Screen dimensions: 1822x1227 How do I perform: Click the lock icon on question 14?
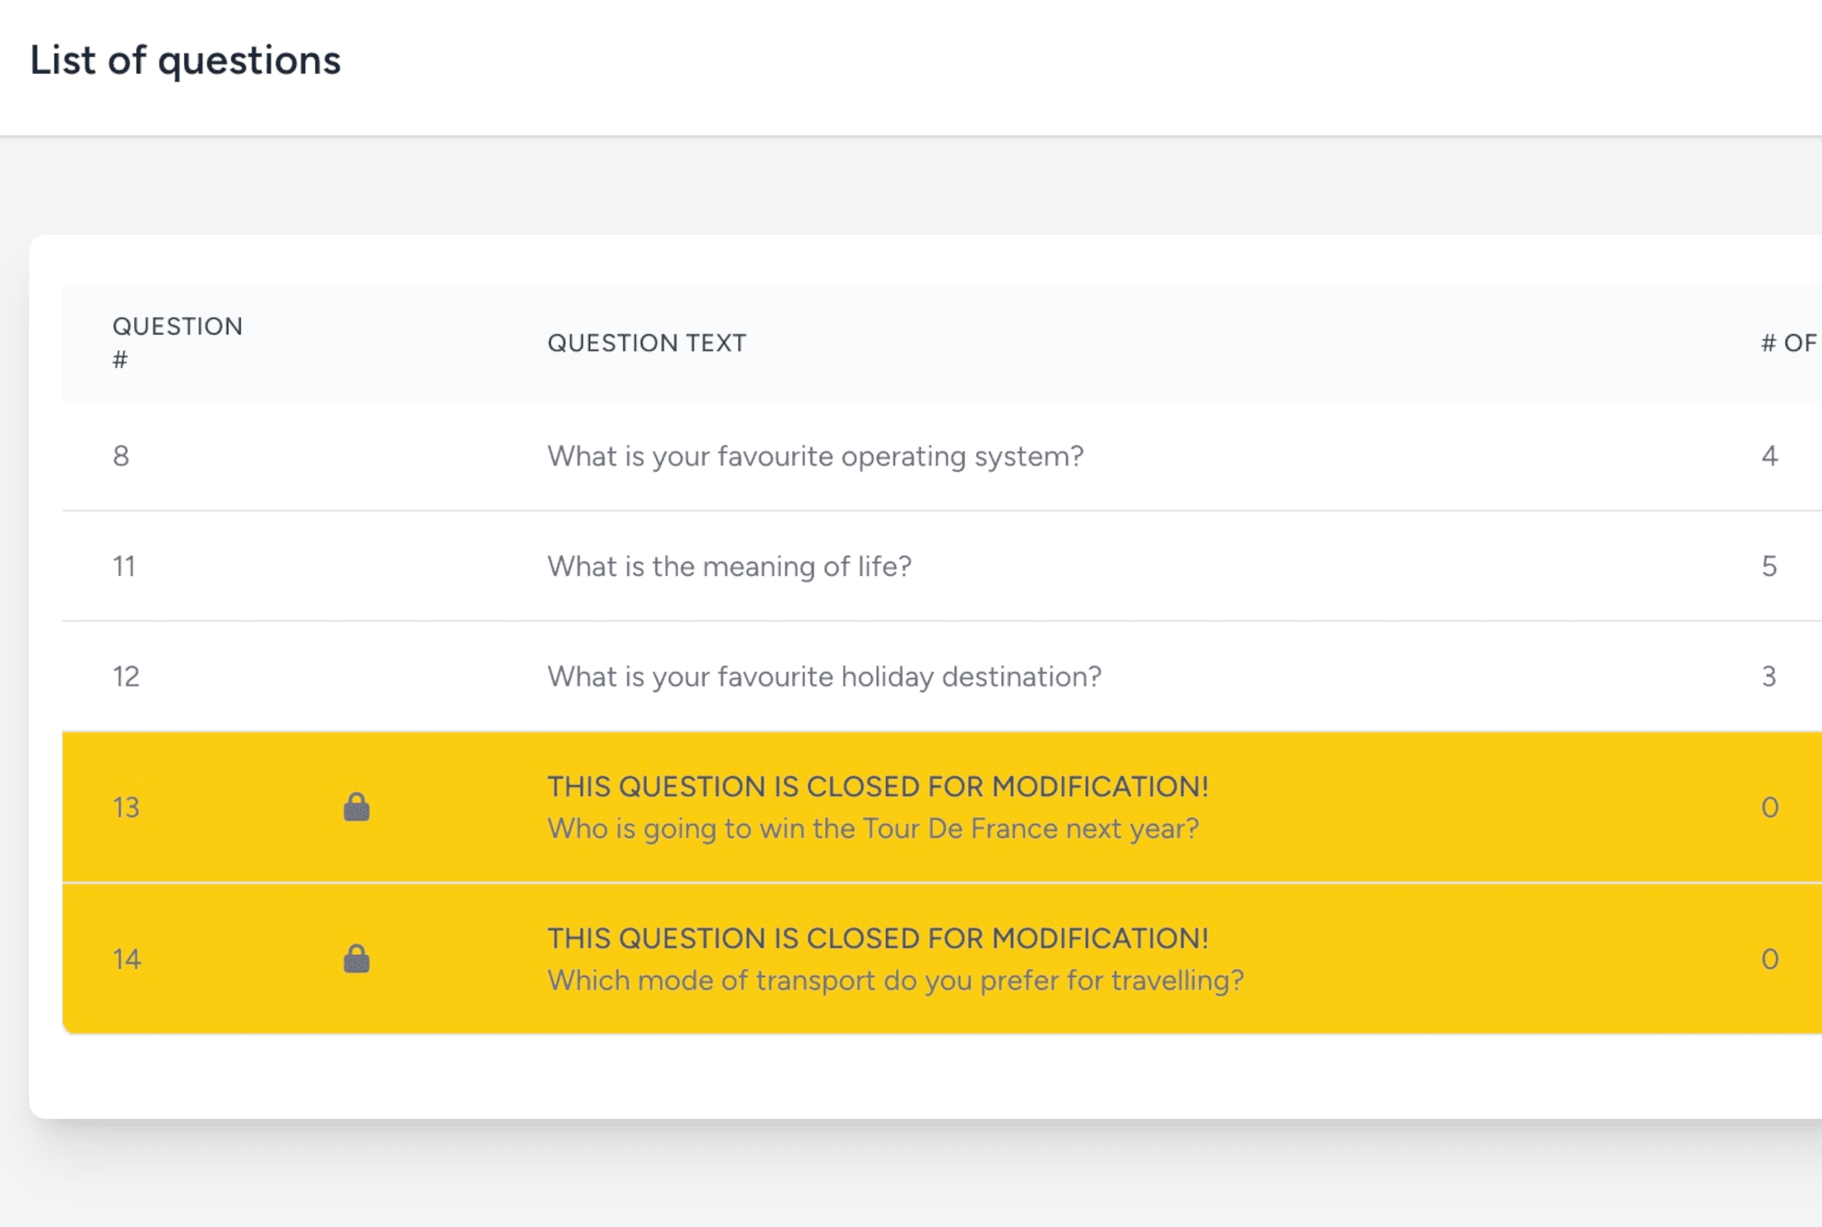[356, 959]
